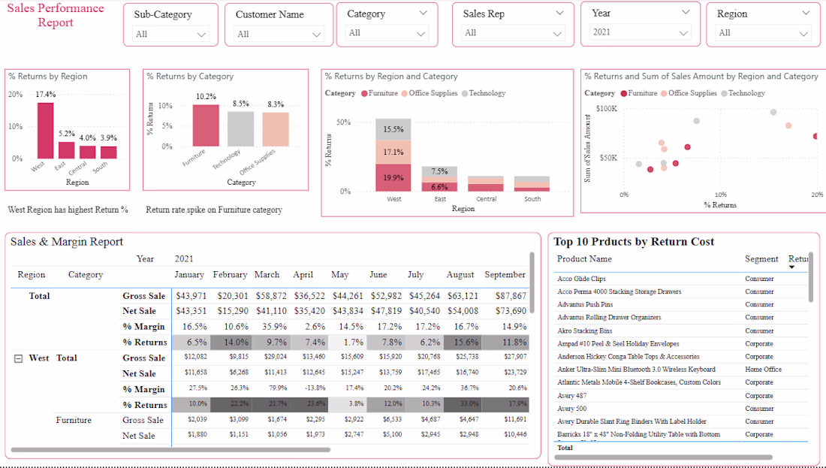Select Anker Ultra-Slim Mini Bluetooth Keyboard row
826x468 pixels.
coord(681,370)
